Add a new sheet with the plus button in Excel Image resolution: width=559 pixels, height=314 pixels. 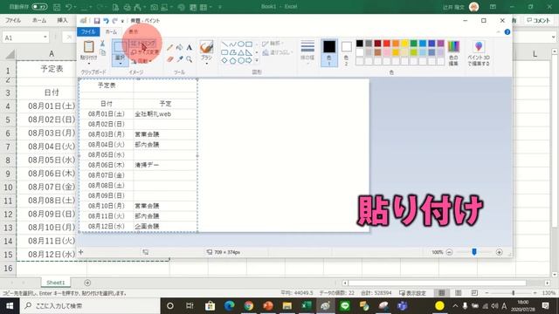click(87, 283)
